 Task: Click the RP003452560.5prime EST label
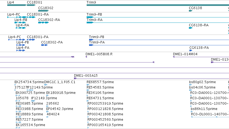pos(105,120)
